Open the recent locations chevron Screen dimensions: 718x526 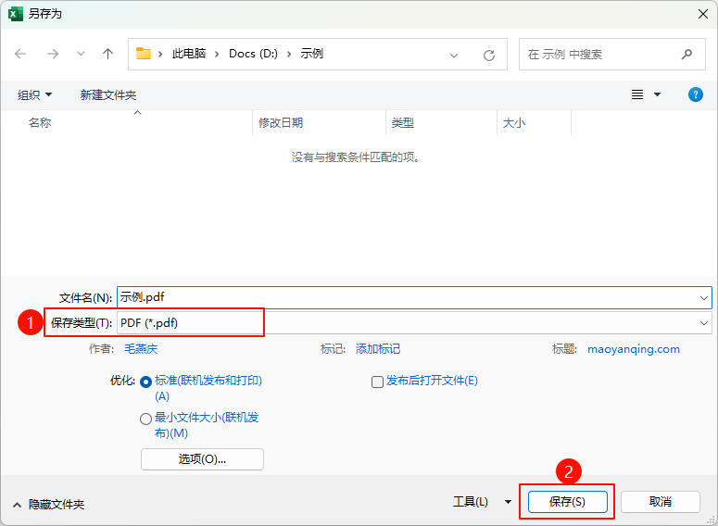[81, 54]
